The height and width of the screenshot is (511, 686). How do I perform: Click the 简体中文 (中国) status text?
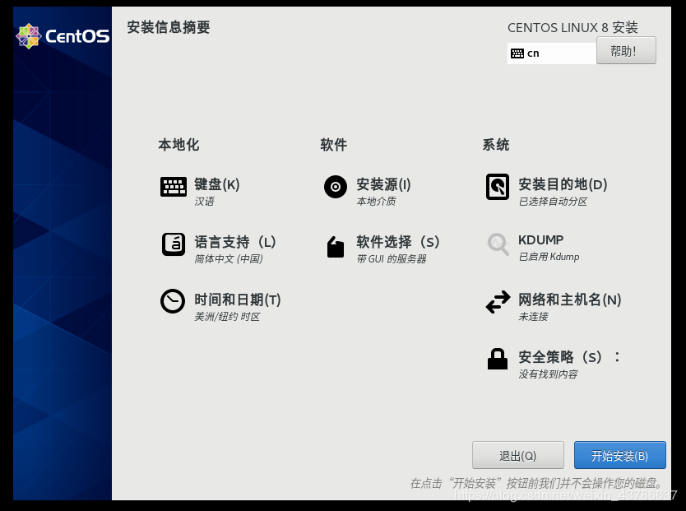click(x=229, y=259)
